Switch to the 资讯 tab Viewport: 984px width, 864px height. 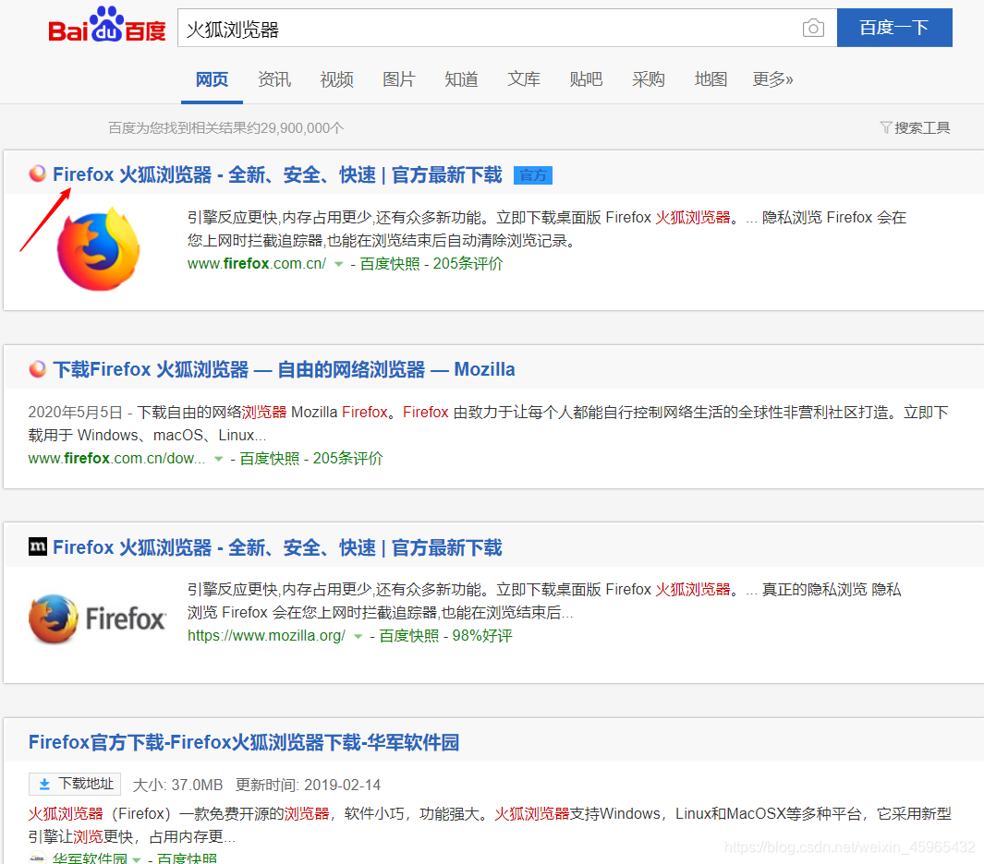click(x=274, y=79)
